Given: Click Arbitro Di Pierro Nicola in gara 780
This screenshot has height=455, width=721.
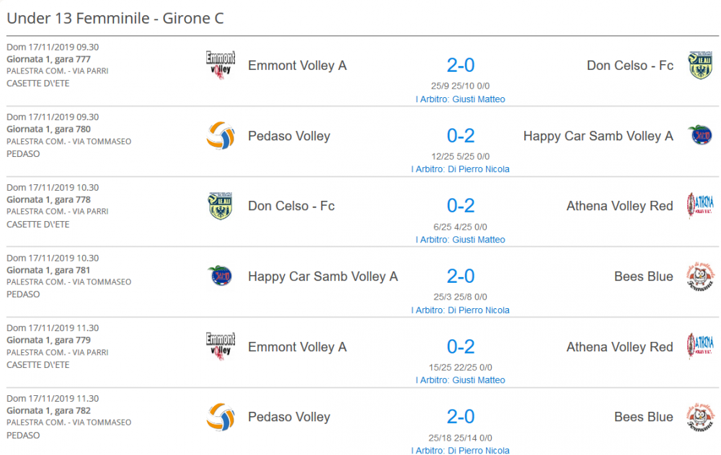Looking at the screenshot, I should (x=460, y=169).
